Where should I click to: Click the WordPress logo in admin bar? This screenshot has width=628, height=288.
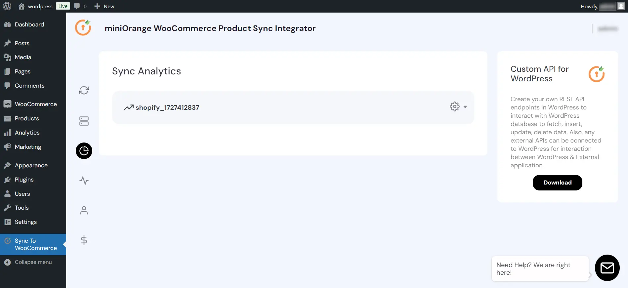pyautogui.click(x=7, y=6)
